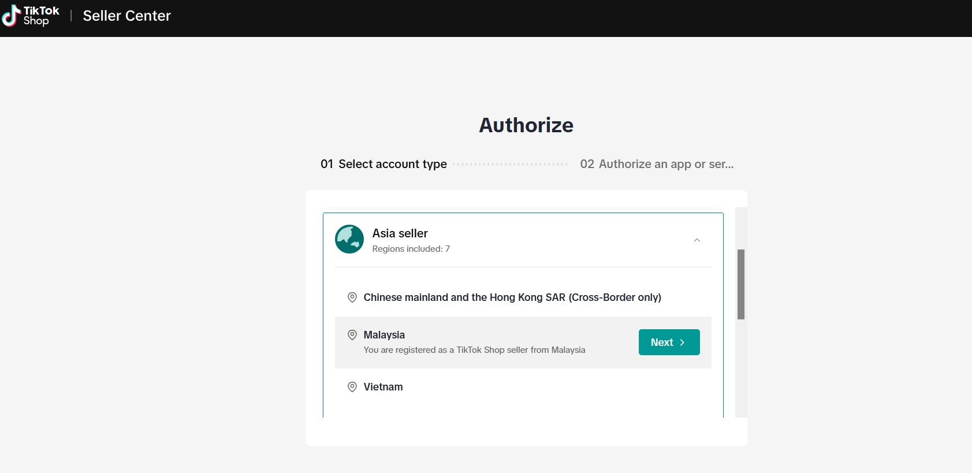
Task: Open the Seller Center title link
Action: point(126,16)
